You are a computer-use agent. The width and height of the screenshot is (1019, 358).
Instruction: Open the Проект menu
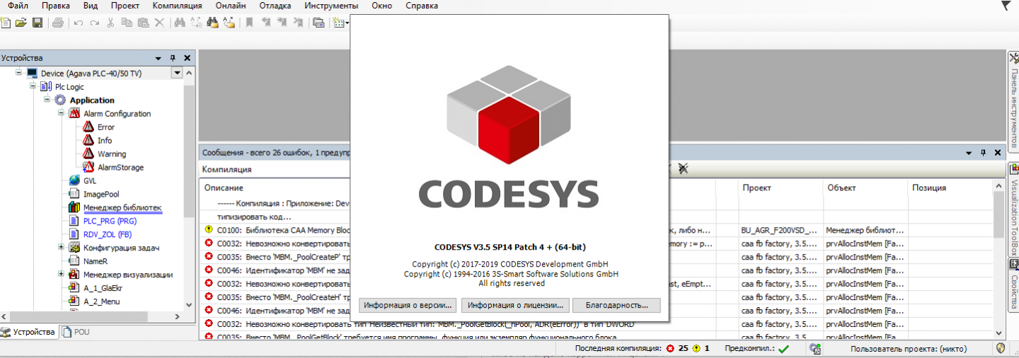pos(125,6)
